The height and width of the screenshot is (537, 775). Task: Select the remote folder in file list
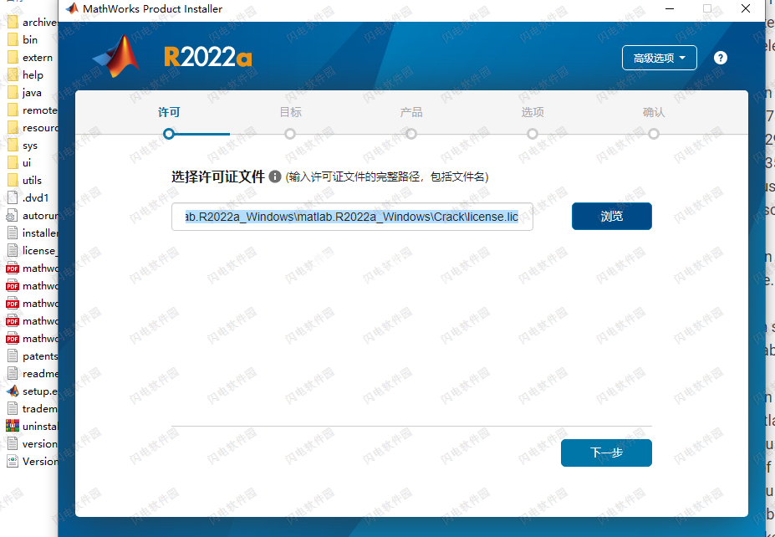click(32, 110)
